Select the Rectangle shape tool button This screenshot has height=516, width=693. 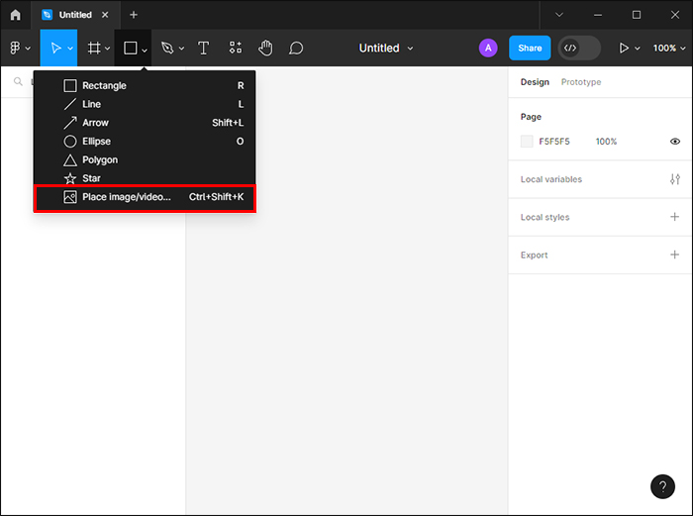[131, 48]
